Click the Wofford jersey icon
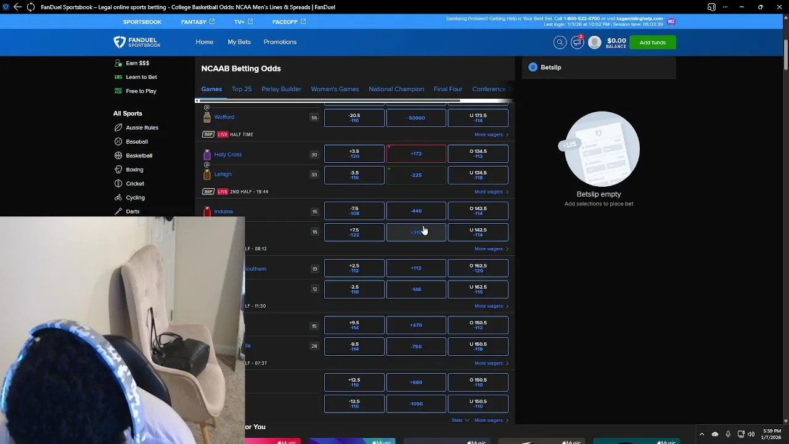The width and height of the screenshot is (789, 444). pos(207,117)
